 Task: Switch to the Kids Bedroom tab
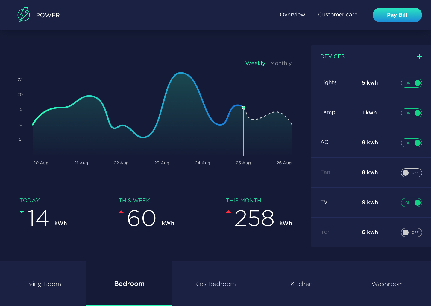(215, 284)
